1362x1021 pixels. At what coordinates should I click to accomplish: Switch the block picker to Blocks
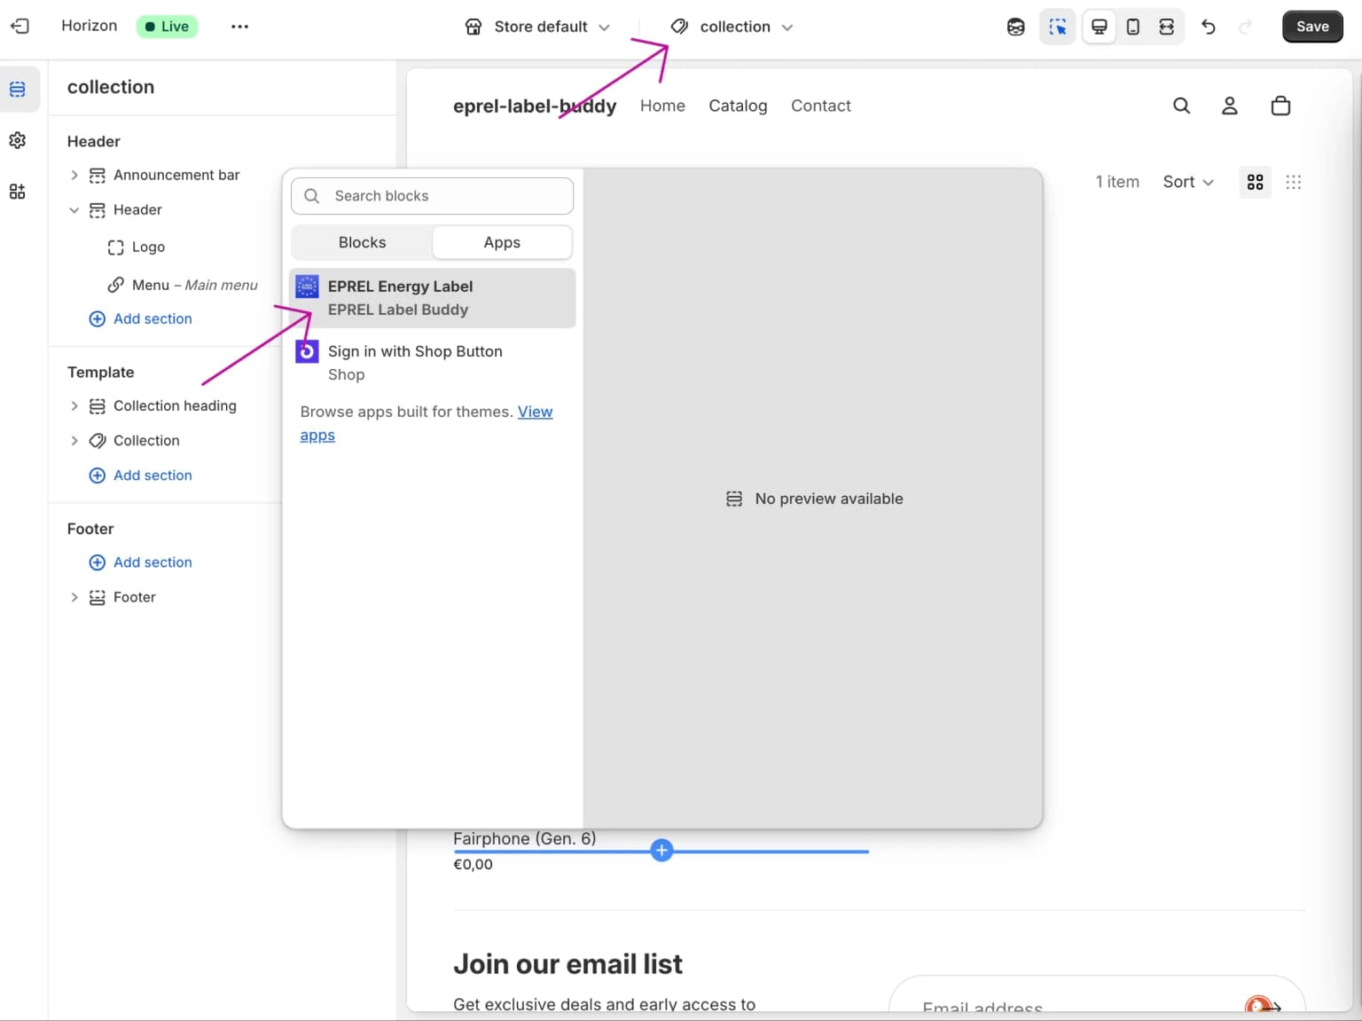tap(362, 242)
